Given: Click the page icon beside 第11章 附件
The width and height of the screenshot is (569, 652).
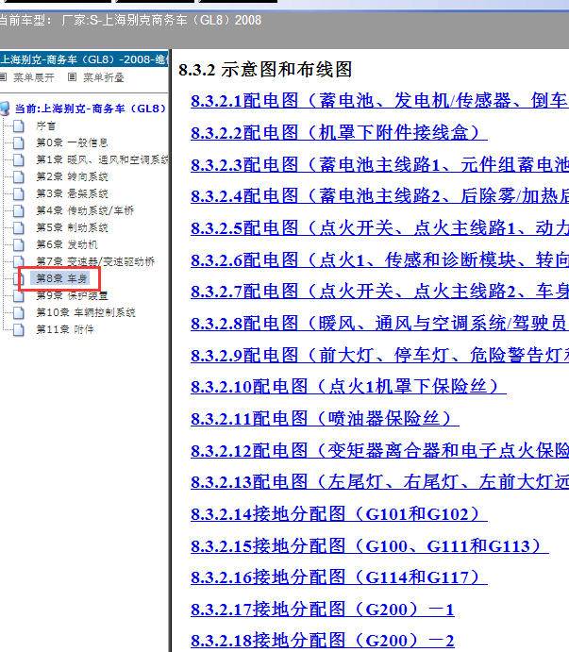Looking at the screenshot, I should [x=19, y=329].
